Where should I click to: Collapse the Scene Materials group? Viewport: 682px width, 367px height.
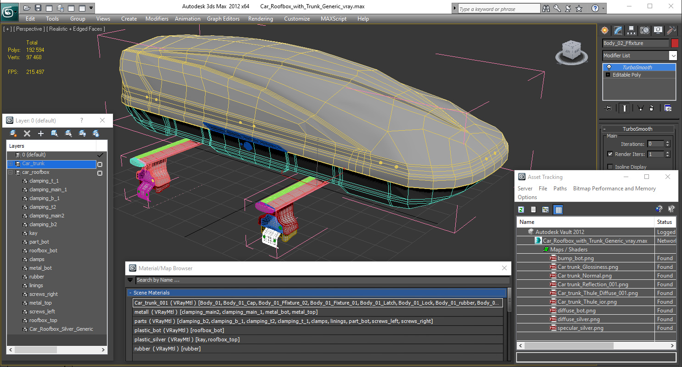click(130, 293)
